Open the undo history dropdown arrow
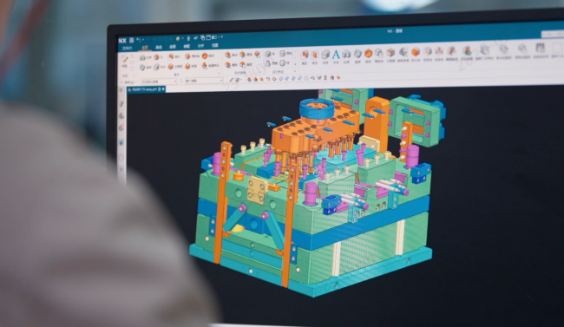Viewport: 564px width, 327px height. pyautogui.click(x=143, y=40)
